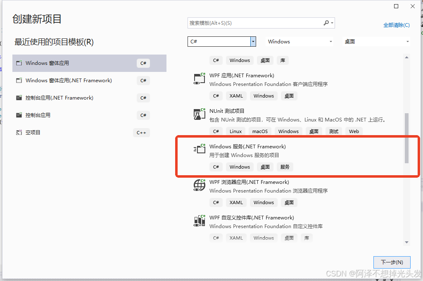The width and height of the screenshot is (423, 281).
Task: Click the scroll up arrow of template list
Action: click(x=406, y=57)
